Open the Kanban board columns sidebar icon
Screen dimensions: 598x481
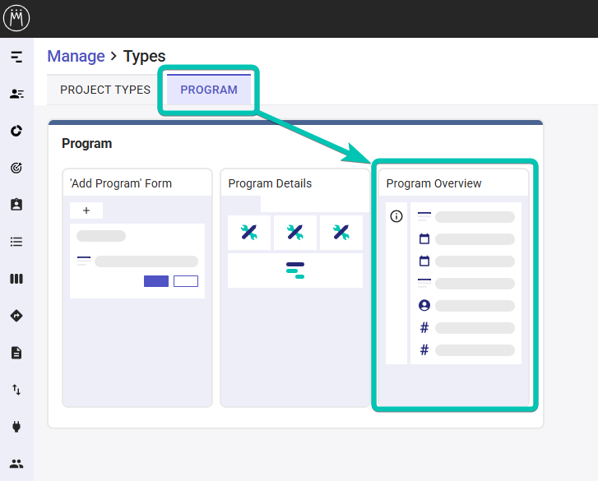(16, 279)
